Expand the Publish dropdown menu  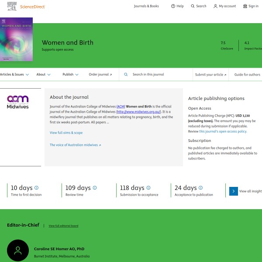pos(70,75)
